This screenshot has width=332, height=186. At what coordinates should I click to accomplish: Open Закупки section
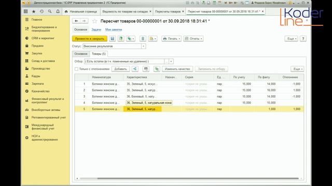[x=37, y=53]
